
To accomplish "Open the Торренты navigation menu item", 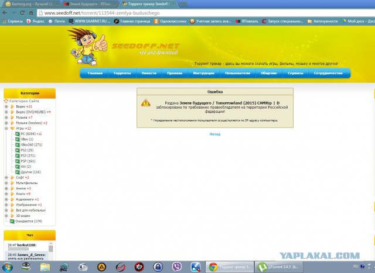I will (x=122, y=73).
